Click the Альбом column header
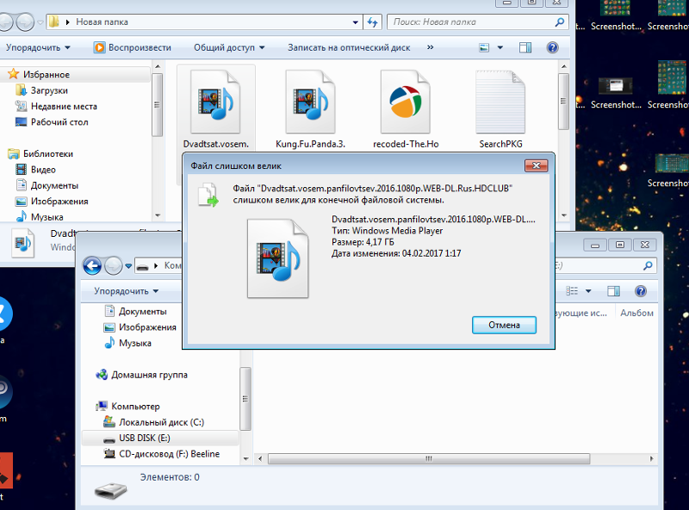 pos(636,313)
